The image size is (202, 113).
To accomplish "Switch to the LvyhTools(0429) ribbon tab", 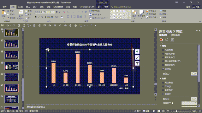I will (87, 7).
